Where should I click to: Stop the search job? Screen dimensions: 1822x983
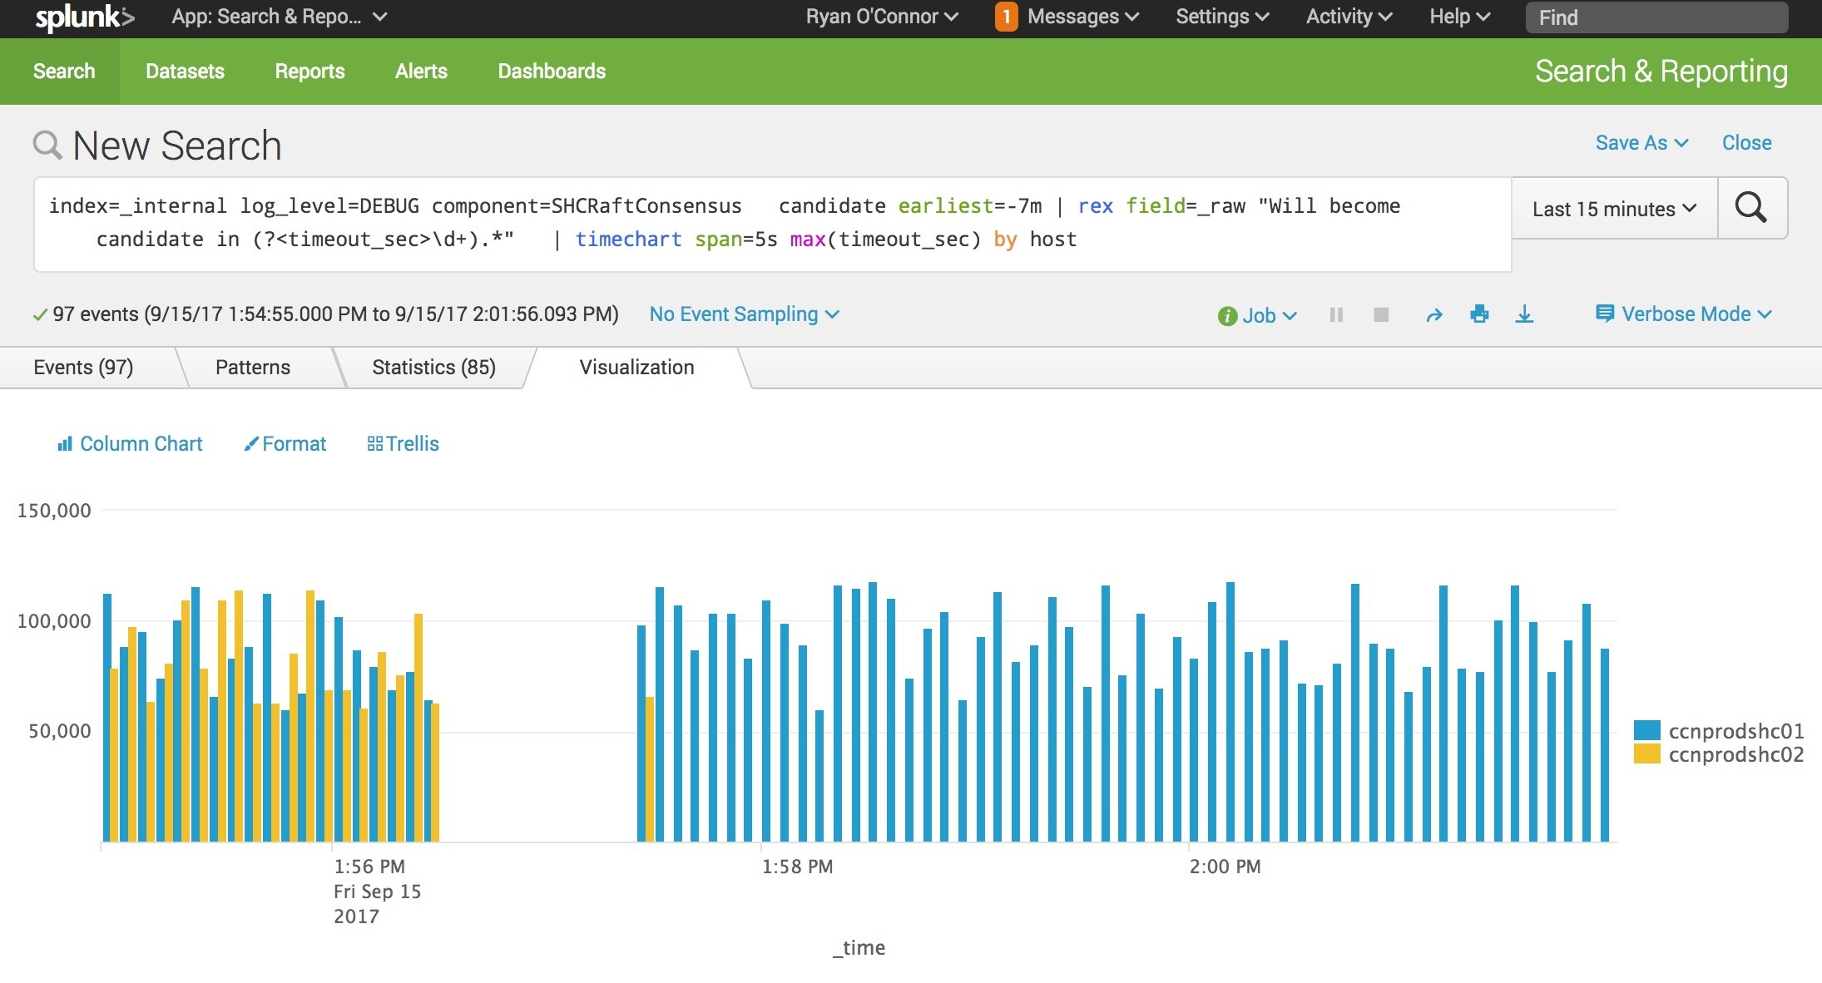coord(1381,314)
